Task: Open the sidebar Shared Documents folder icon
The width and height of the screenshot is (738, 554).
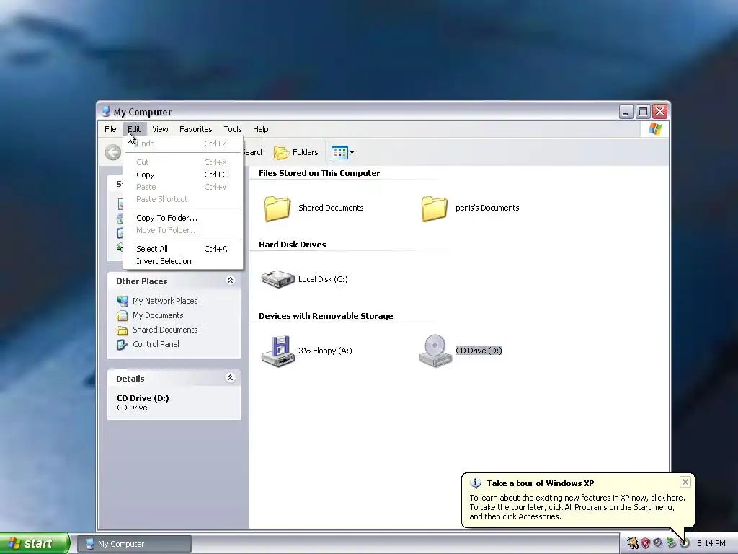Action: point(123,330)
